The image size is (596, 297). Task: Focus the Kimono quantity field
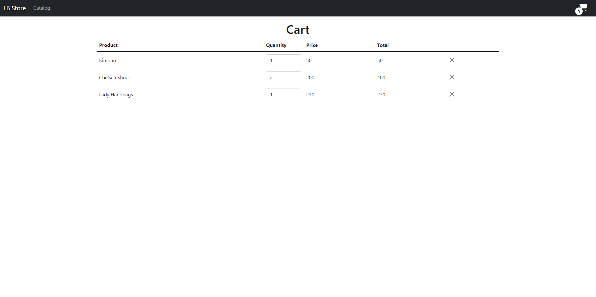click(x=284, y=60)
